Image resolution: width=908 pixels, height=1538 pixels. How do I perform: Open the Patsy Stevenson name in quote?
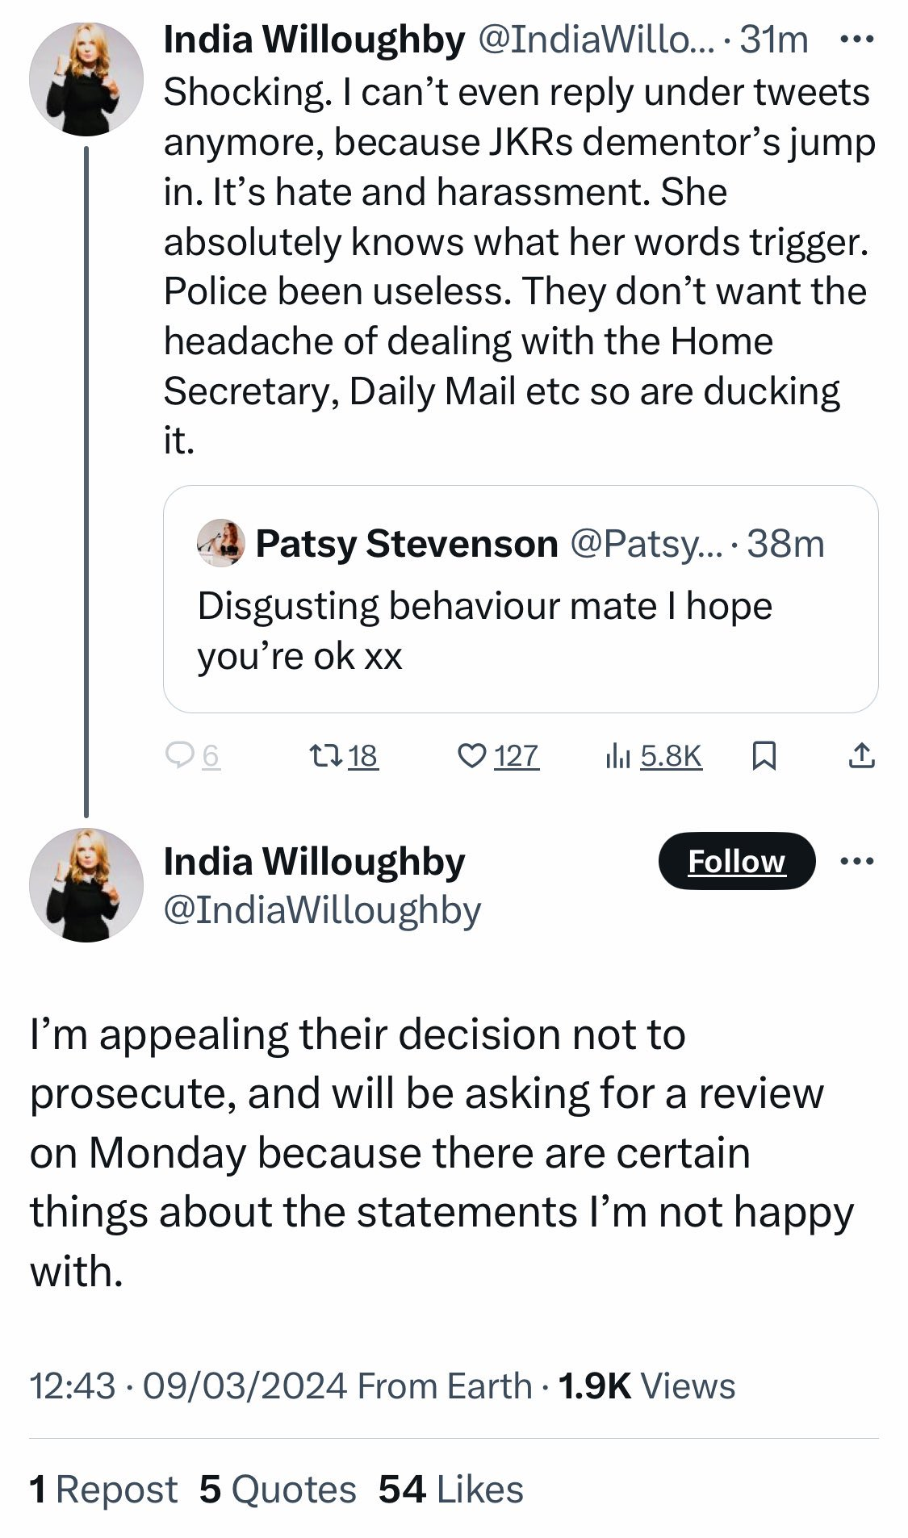(x=406, y=543)
